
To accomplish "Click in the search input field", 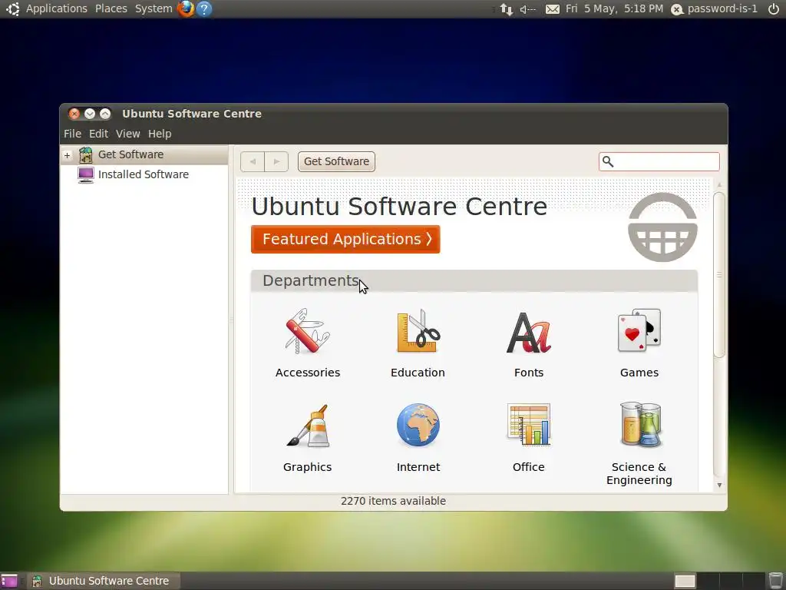I will (x=659, y=161).
